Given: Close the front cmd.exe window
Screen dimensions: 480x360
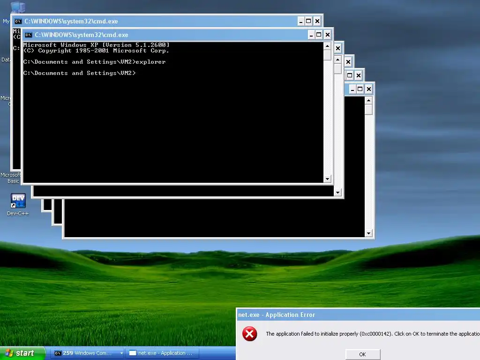Looking at the screenshot, I should click(328, 35).
